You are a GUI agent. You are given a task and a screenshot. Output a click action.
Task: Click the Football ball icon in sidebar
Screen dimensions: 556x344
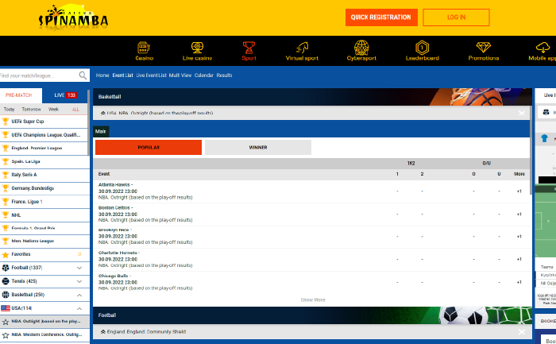pyautogui.click(x=6, y=268)
